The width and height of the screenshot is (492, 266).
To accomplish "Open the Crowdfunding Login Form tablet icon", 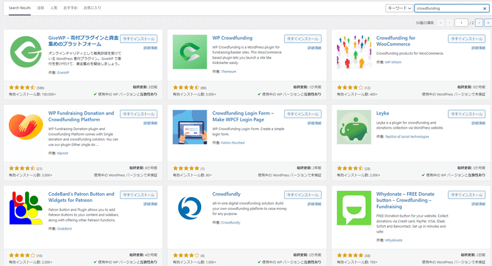I will pyautogui.click(x=190, y=127).
